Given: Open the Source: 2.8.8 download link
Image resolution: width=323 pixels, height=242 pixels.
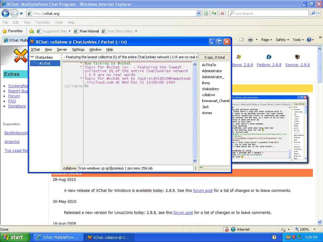Looking at the screenshot, I should click(297, 65).
